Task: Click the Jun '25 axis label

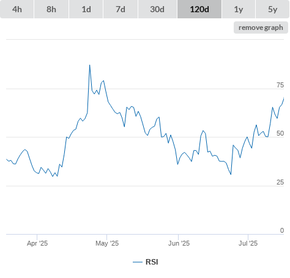Action: [x=179, y=243]
